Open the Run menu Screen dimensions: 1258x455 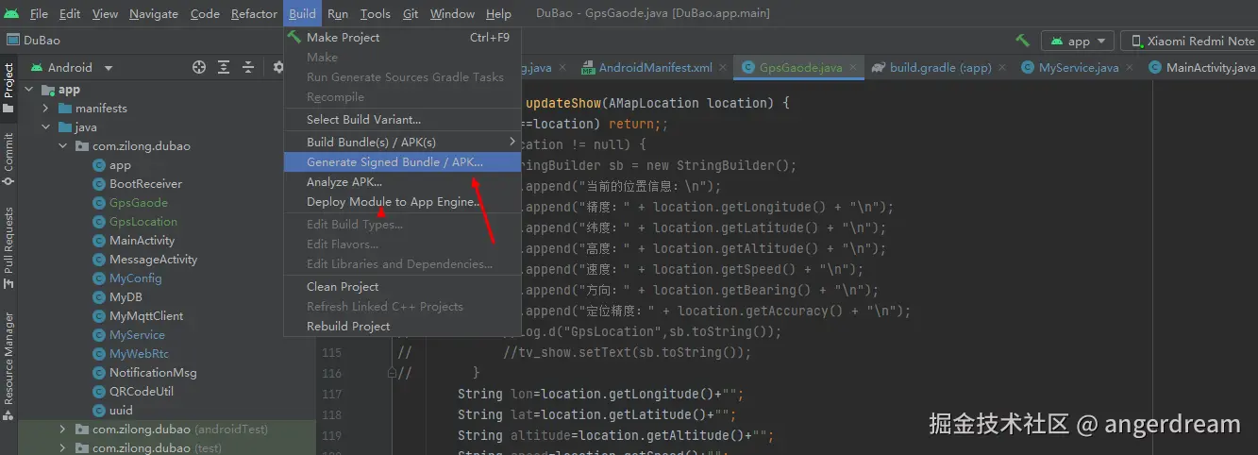click(338, 13)
